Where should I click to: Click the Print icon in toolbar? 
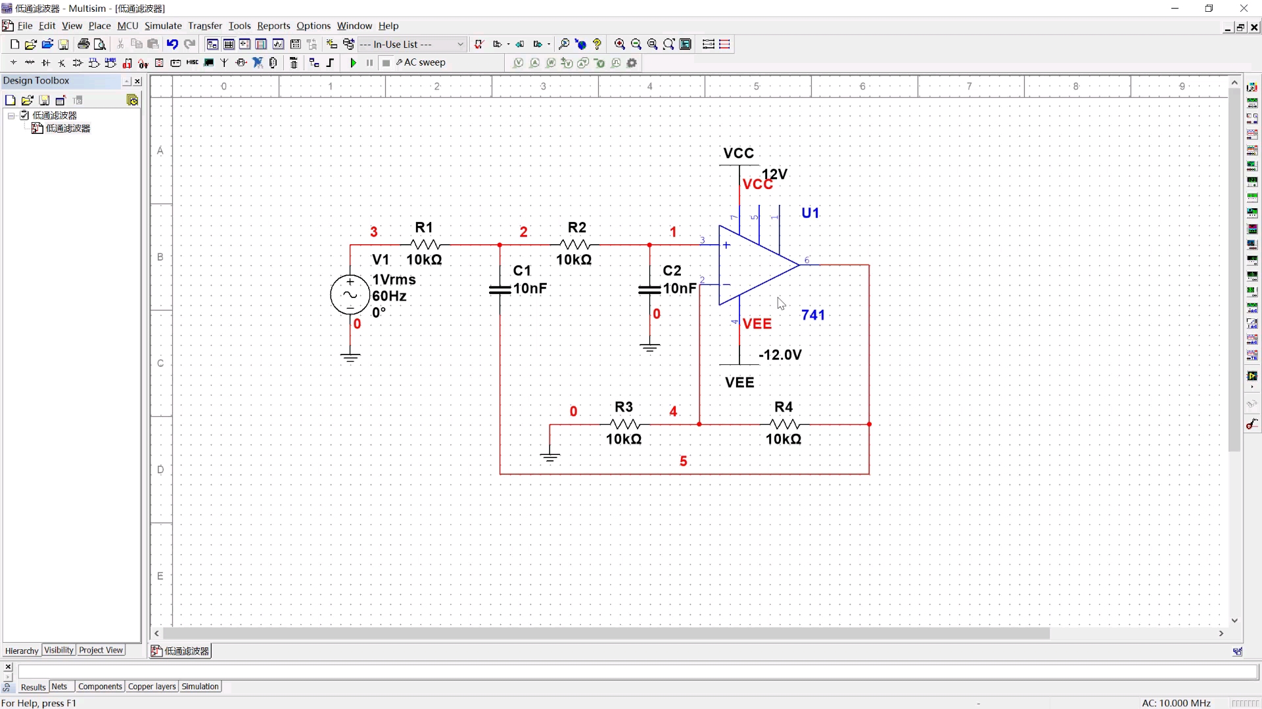pos(83,44)
